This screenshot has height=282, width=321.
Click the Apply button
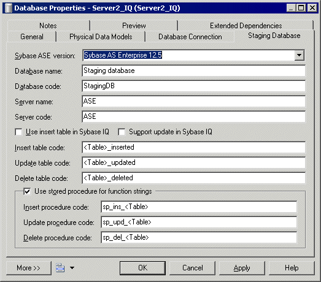[242, 268]
